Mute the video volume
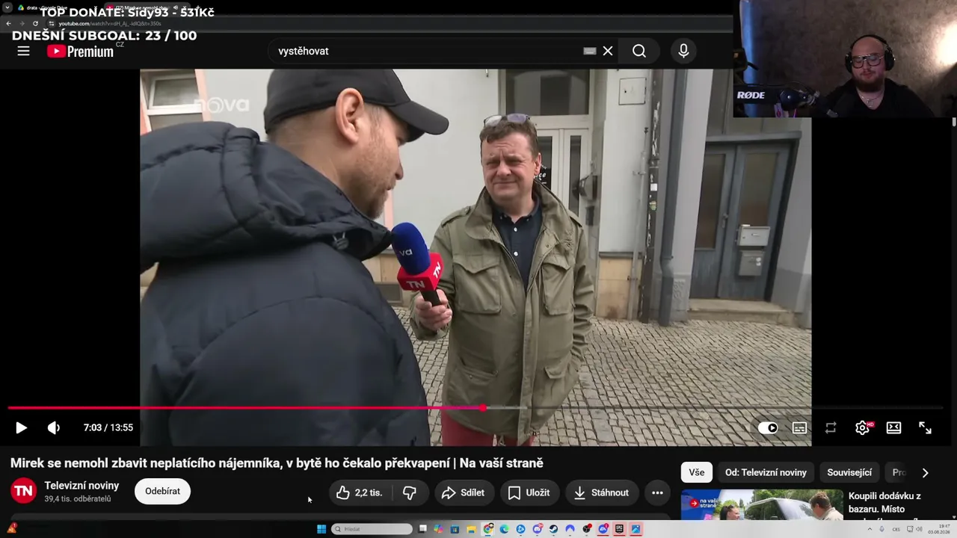Screen dimensions: 957x538 54,427
